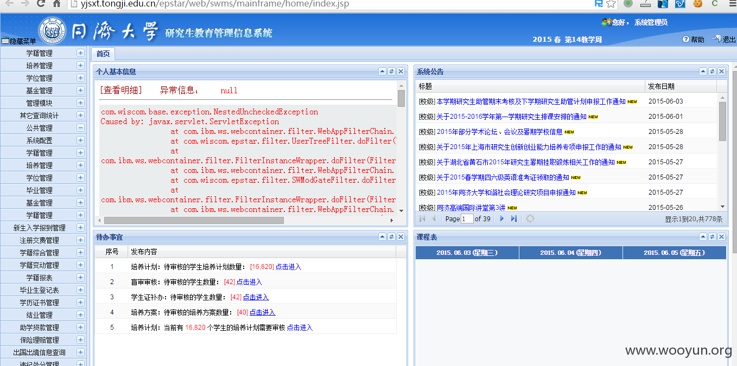Sort announcements by 发布日期 column
Image resolution: width=737 pixels, height=366 pixels.
(681, 86)
